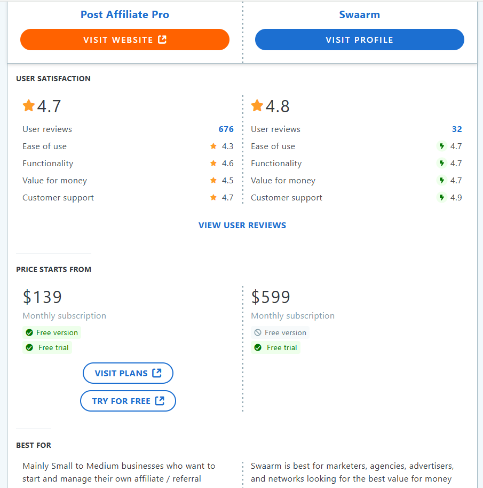483x488 pixels.
Task: Toggle the Free trial badge under Post Affiliate Pro
Action: 47,347
